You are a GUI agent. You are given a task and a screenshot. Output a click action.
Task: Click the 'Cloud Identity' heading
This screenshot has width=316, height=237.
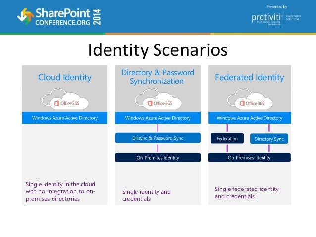pos(65,77)
